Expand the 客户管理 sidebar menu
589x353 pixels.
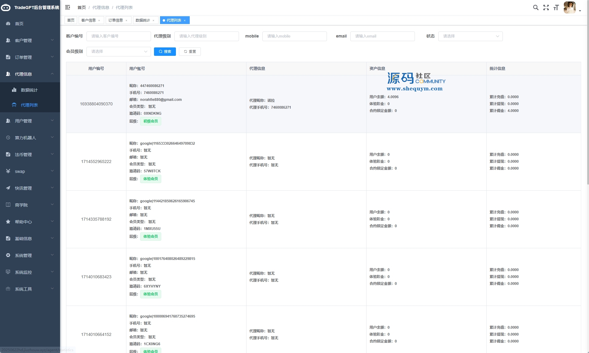tap(30, 41)
